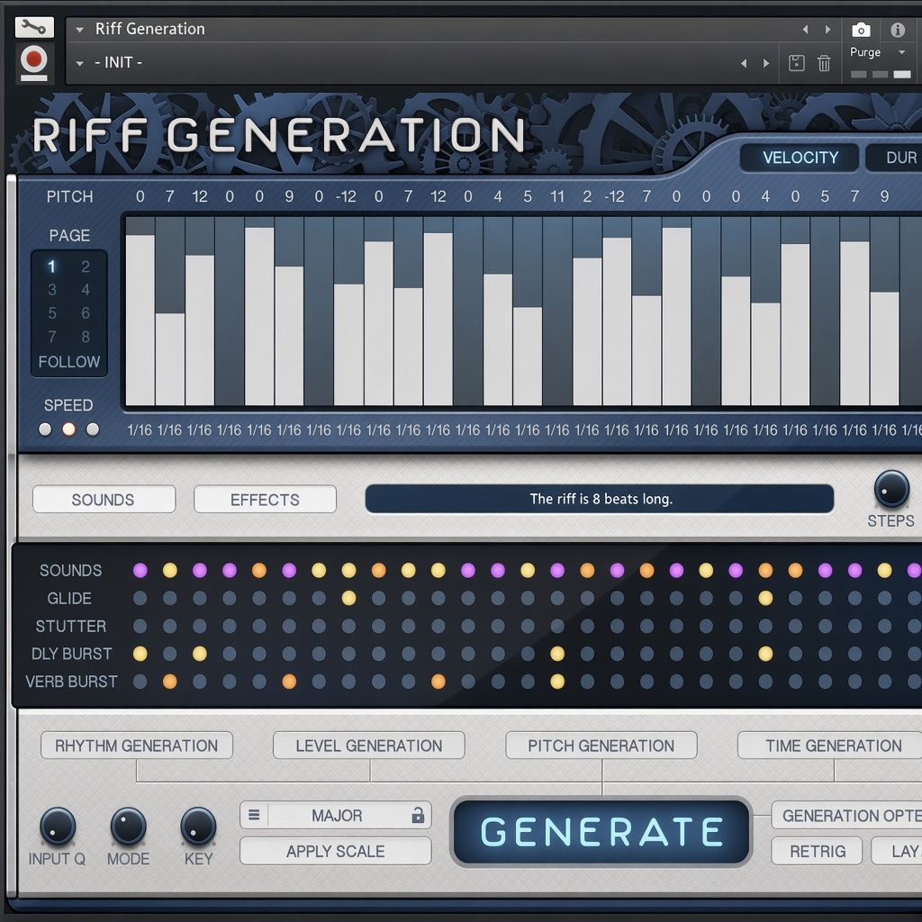Click first step's pitch value 0

[140, 196]
